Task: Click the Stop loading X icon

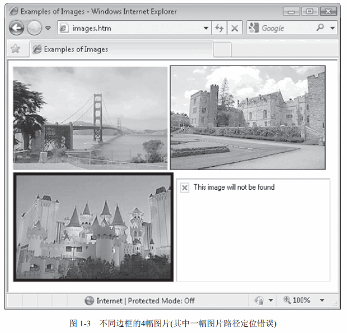Action: coord(235,28)
